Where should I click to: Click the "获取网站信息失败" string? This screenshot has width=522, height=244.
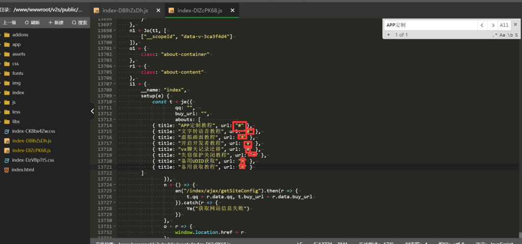pos(222,209)
